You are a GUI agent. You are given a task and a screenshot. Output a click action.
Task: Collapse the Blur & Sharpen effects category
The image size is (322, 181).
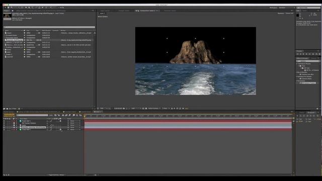pyautogui.click(x=296, y=72)
